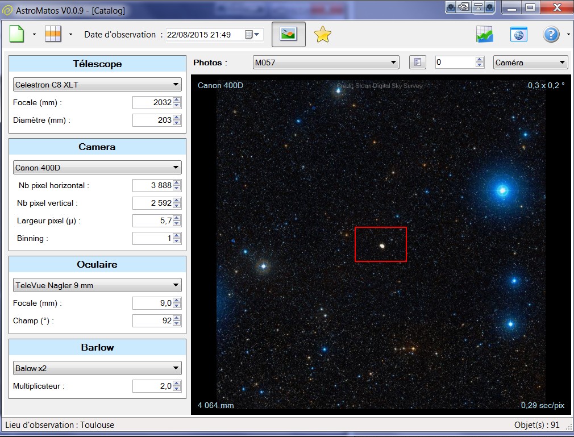Viewport: 574px width, 437px height.
Task: Increase the photo rotation value 0
Action: point(480,59)
